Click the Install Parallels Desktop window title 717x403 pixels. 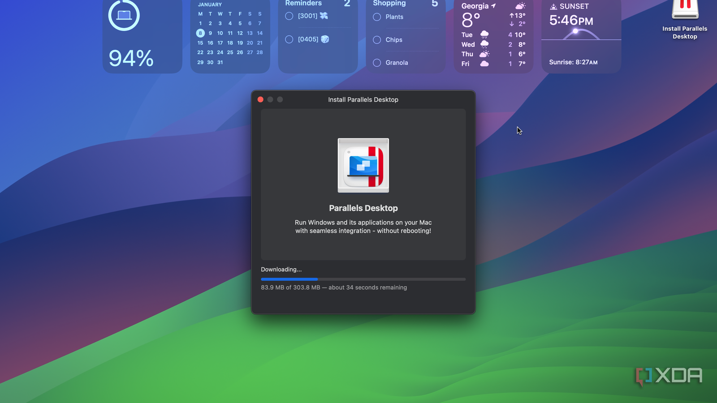[363, 99]
